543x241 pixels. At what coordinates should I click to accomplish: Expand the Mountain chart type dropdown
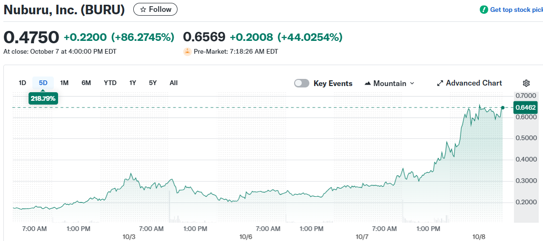[x=412, y=83]
